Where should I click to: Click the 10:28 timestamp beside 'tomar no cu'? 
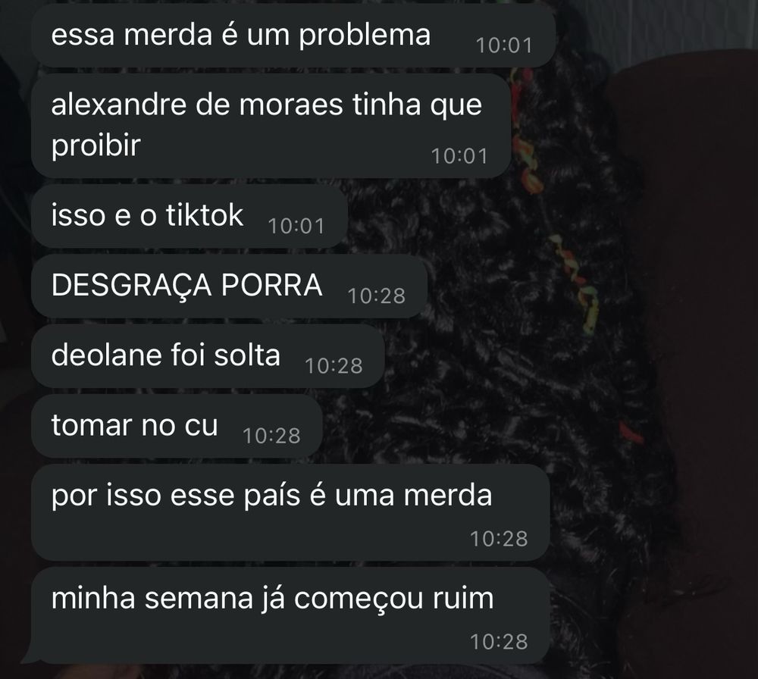coord(271,436)
